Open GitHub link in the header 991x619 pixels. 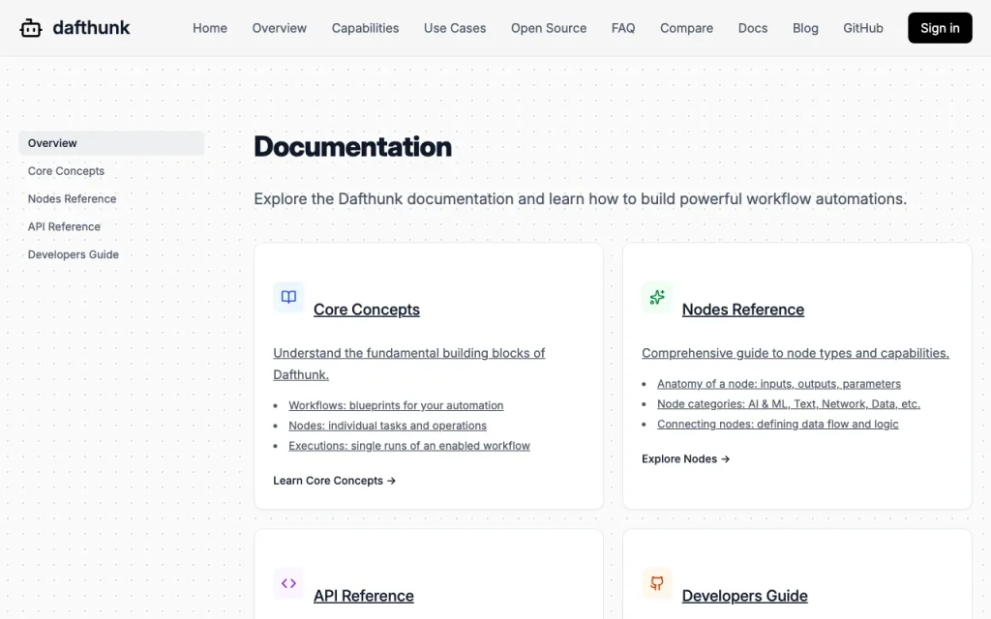862,28
